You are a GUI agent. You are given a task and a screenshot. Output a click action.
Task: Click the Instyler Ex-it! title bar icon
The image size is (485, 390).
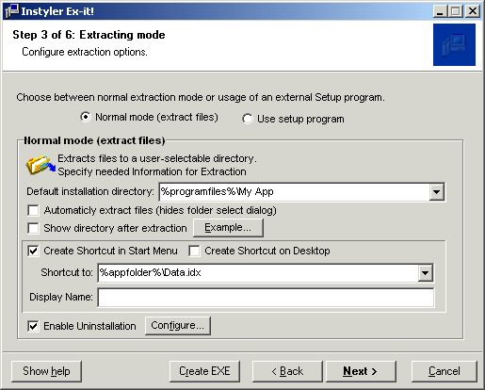click(12, 11)
